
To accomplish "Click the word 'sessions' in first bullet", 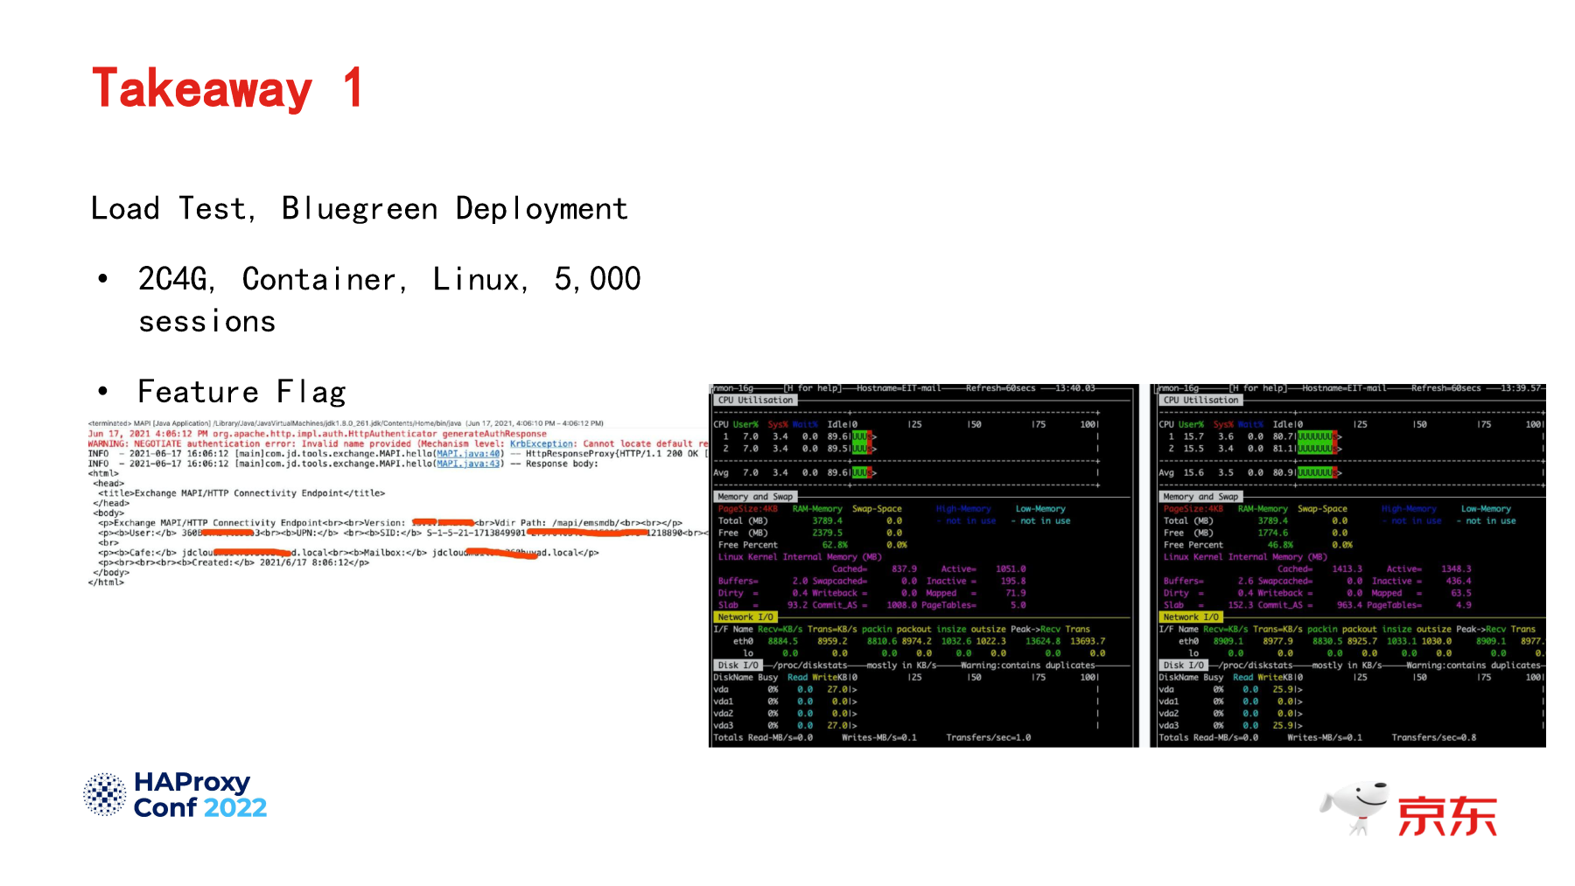I will 207,322.
